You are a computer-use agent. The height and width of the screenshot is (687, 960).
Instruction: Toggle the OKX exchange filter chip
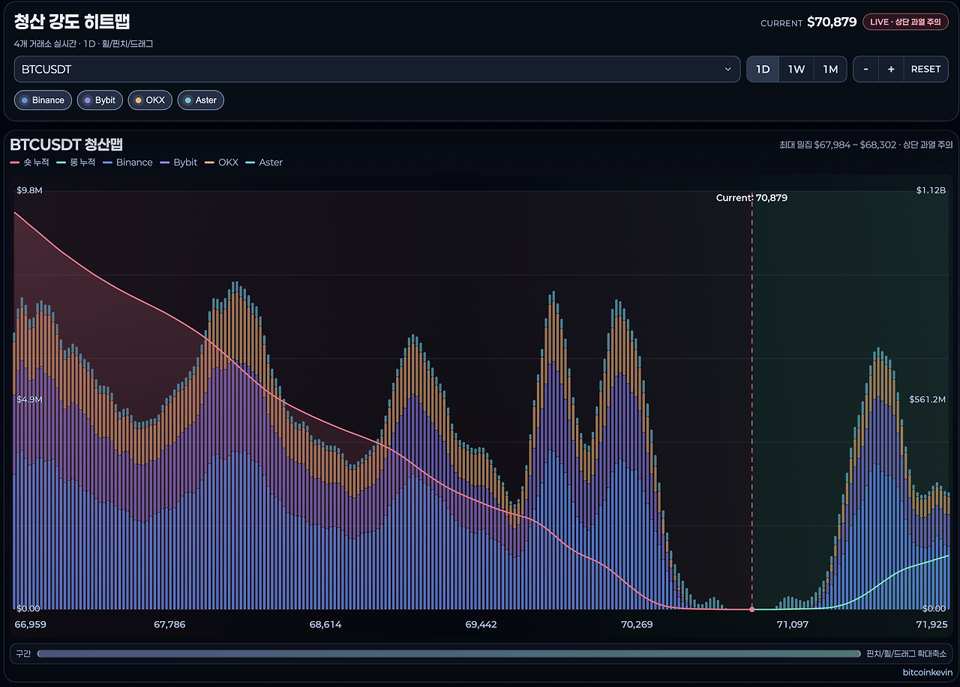tap(150, 100)
